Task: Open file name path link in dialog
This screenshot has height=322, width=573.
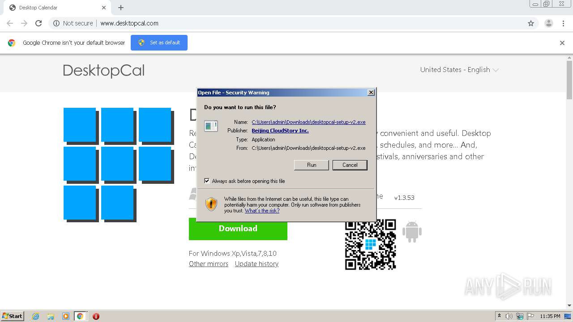Action: click(x=308, y=122)
